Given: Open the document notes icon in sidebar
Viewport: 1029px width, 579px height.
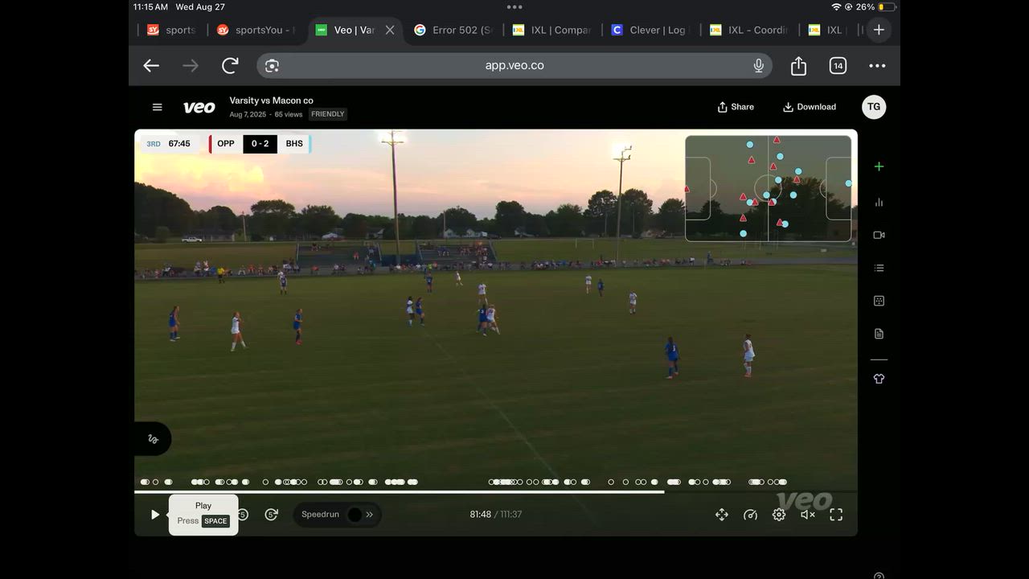Looking at the screenshot, I should point(879,334).
